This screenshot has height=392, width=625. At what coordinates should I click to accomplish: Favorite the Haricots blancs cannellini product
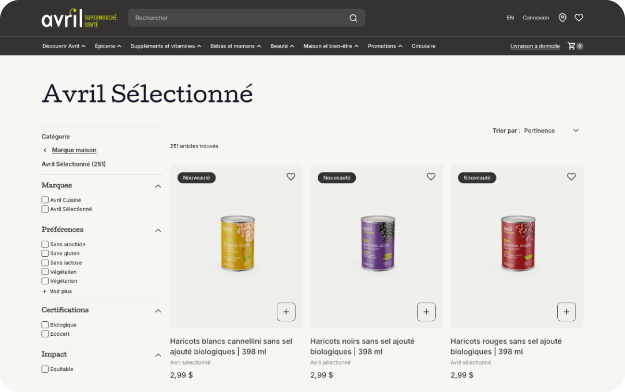291,177
